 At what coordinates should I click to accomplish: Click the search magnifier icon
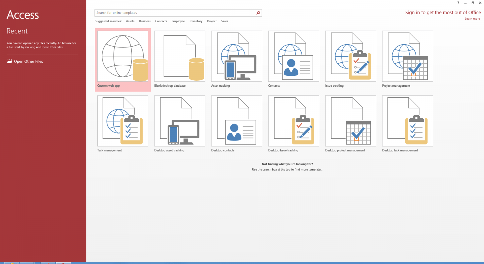pyautogui.click(x=258, y=13)
